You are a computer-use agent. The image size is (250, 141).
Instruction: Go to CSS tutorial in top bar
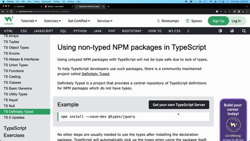[x=23, y=31]
